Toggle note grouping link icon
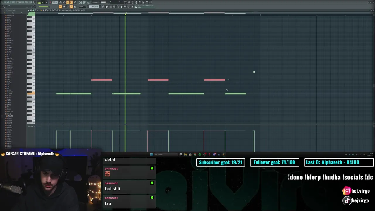 [71, 6]
